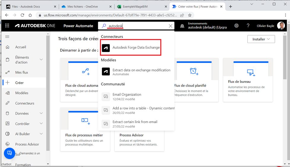Image resolution: width=290 pixels, height=167 pixels.
Task: Click the Extract certain link chat icon
Action: [x=106, y=124]
